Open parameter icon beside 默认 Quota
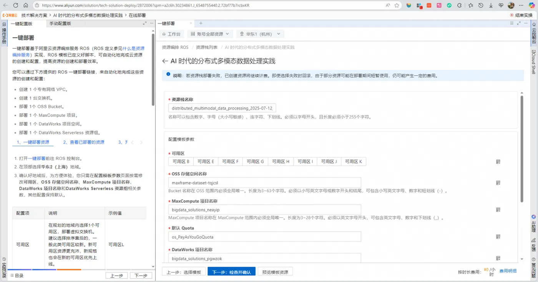Screen dimensions: 538x282 click(498, 237)
